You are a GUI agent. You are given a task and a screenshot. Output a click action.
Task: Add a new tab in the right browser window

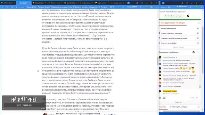click(163, 3)
